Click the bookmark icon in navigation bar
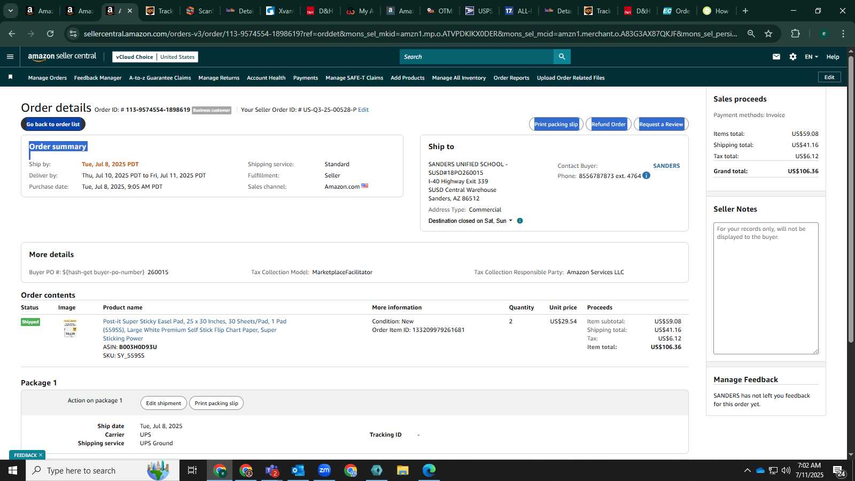Screen dimensions: 855x481 (10, 77)
